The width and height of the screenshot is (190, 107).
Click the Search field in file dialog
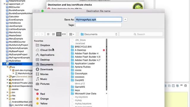[141, 34]
